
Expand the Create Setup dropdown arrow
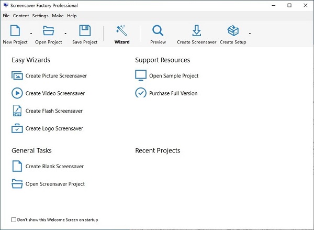250,34
